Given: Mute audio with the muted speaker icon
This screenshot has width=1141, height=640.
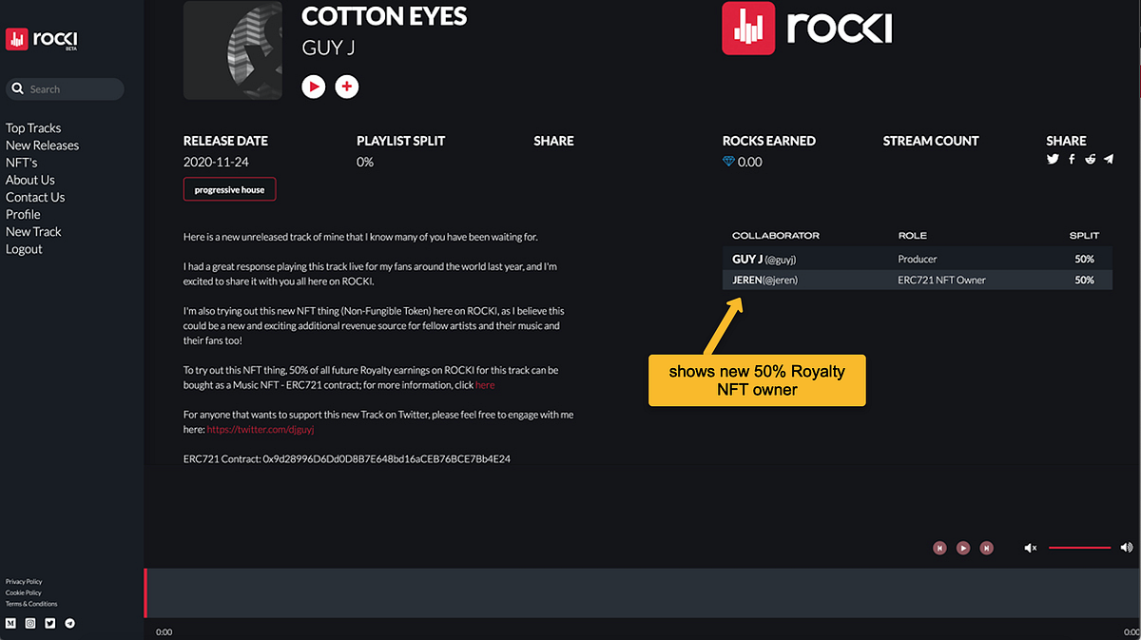Looking at the screenshot, I should click(1030, 548).
